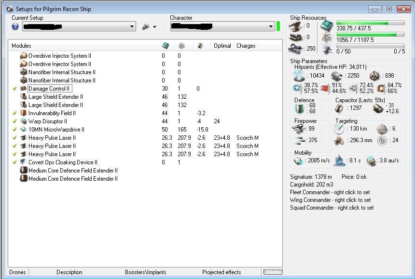Sort by the CPU column icon
The height and width of the screenshot is (279, 415).
point(166,45)
